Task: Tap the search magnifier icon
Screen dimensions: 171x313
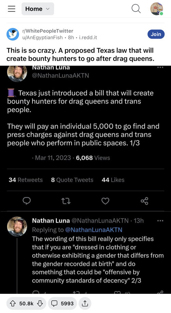Action: [x=136, y=9]
